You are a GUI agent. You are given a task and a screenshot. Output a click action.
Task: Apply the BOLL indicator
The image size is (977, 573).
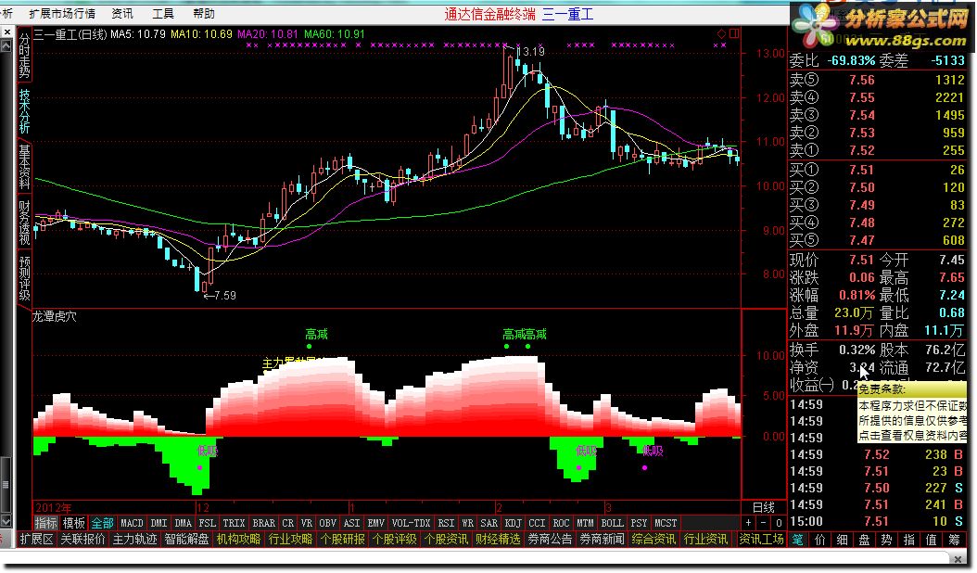click(612, 523)
